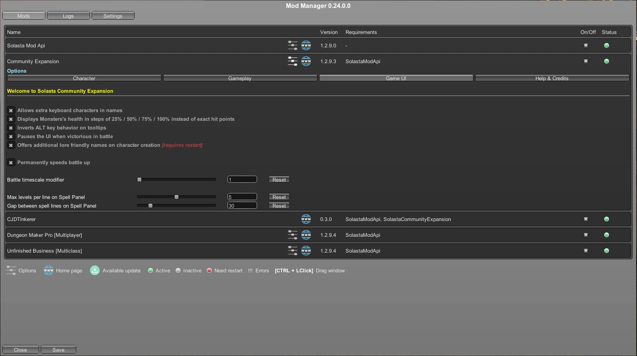
Task: Open Solasta Mod Api home page
Action: pyautogui.click(x=306, y=45)
